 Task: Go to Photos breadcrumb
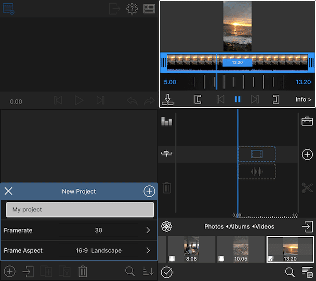pyautogui.click(x=214, y=226)
